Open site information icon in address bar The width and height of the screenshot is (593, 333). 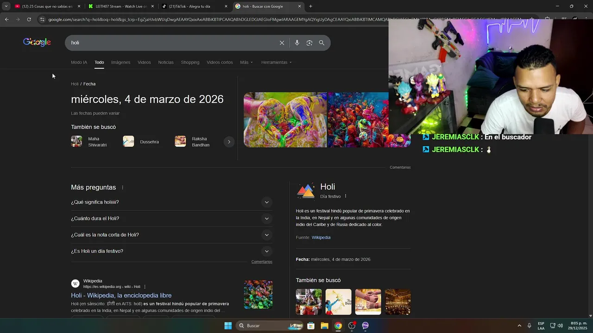click(x=42, y=19)
